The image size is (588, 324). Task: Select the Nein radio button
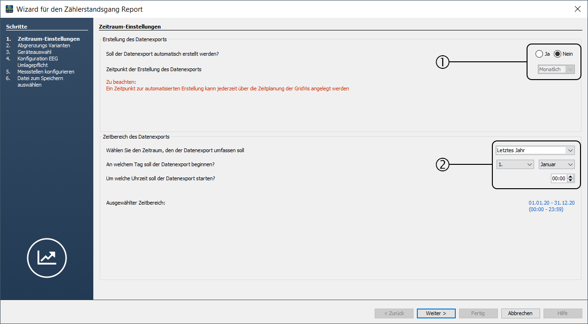click(x=558, y=54)
